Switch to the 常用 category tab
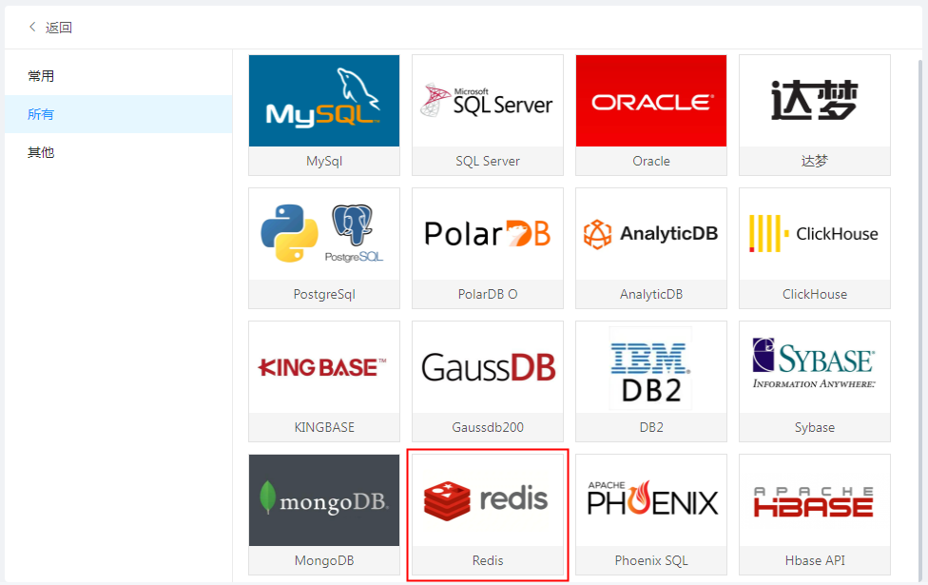The width and height of the screenshot is (928, 585). (x=41, y=76)
